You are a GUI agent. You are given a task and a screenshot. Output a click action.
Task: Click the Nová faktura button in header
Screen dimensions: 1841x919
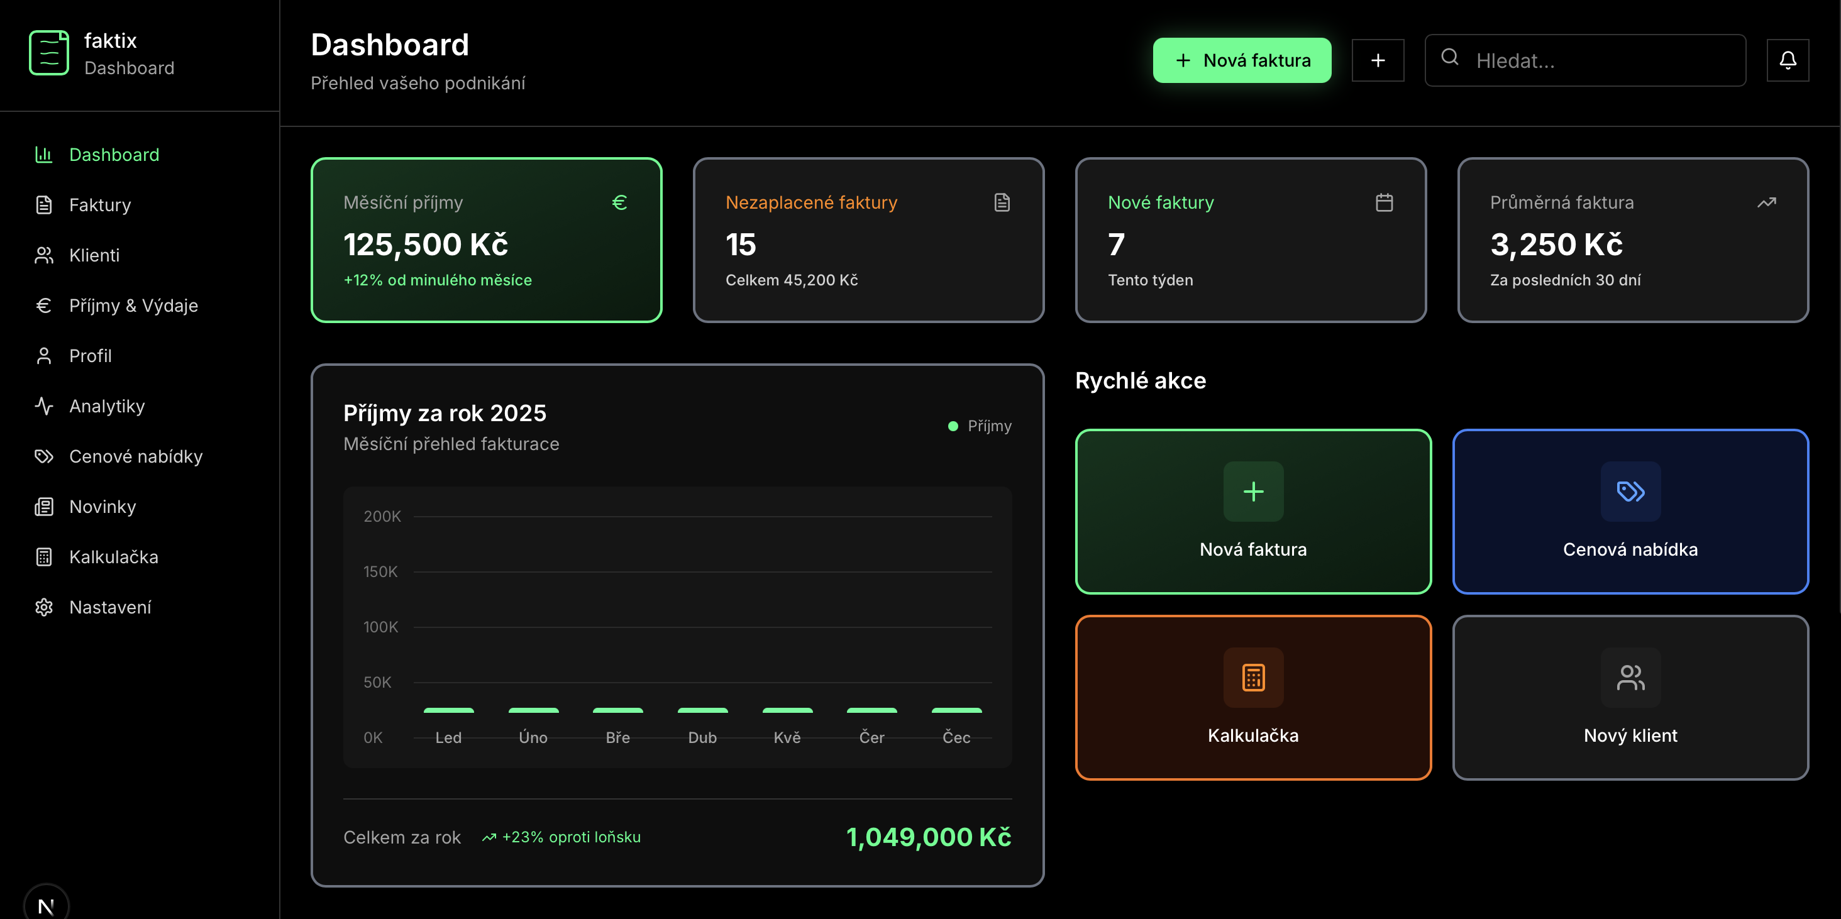tap(1242, 60)
